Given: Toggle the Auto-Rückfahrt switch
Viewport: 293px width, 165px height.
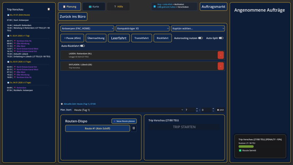Looking at the screenshot, I should point(82,46).
